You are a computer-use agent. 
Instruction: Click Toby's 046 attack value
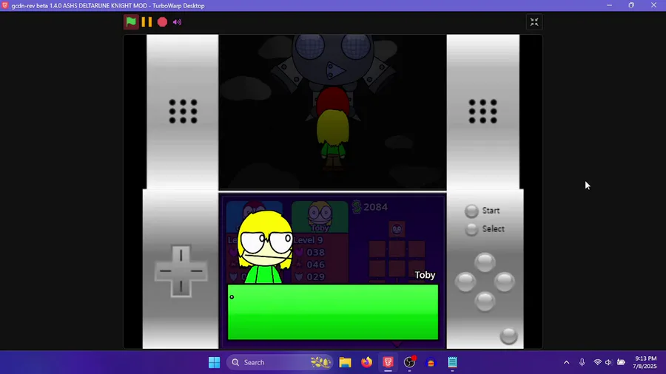point(315,265)
